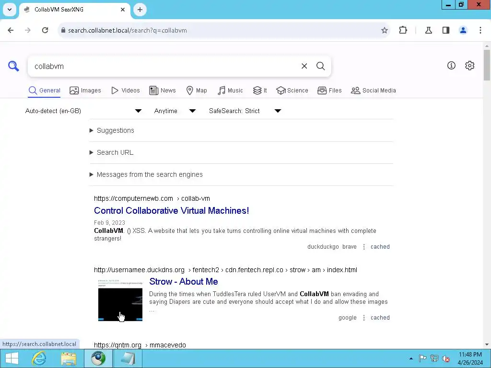Open the profile avatar menu
The image size is (491, 368).
pyautogui.click(x=463, y=30)
